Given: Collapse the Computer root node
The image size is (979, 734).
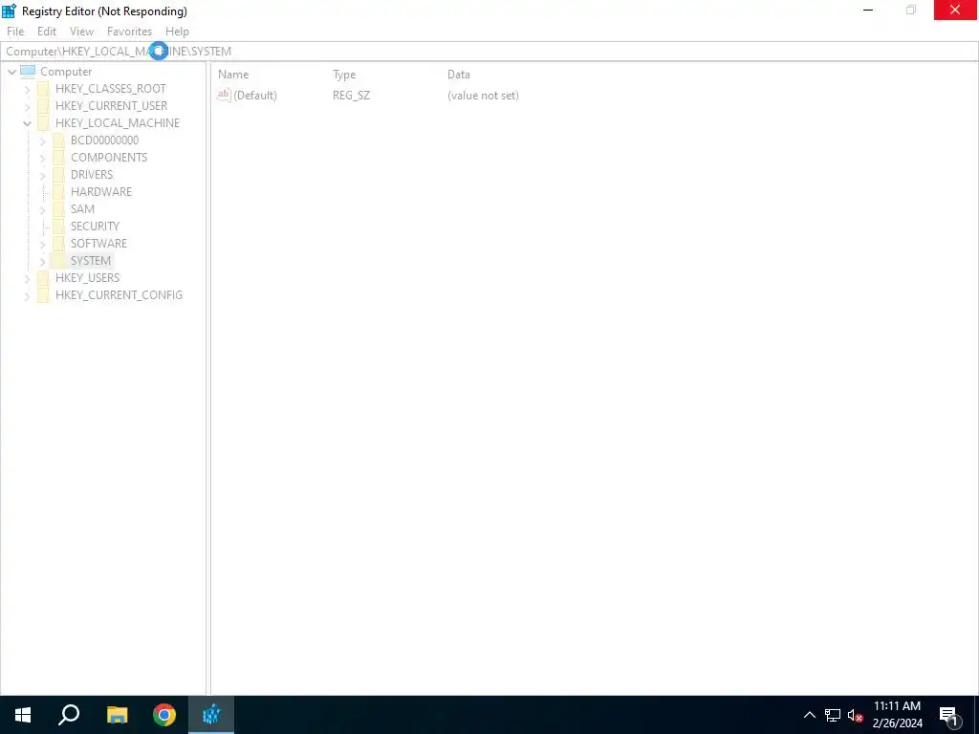Looking at the screenshot, I should 11,72.
